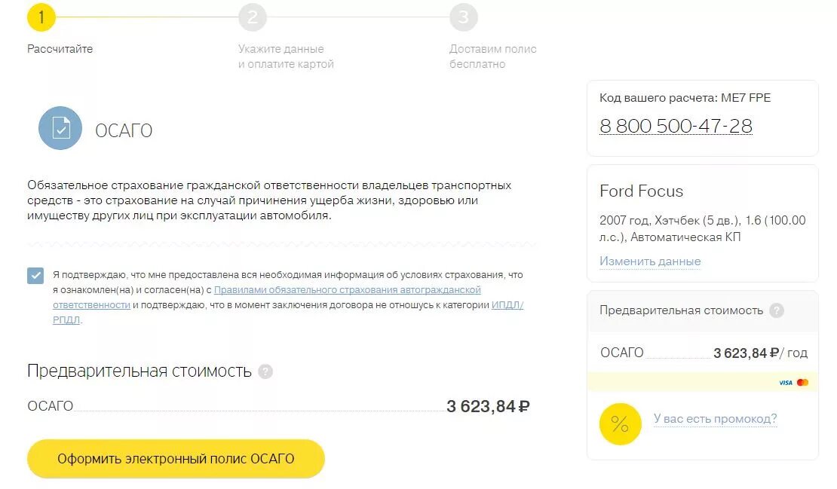Select the Рассчитайте step label
Screen dimensions: 837x489
pos(60,49)
